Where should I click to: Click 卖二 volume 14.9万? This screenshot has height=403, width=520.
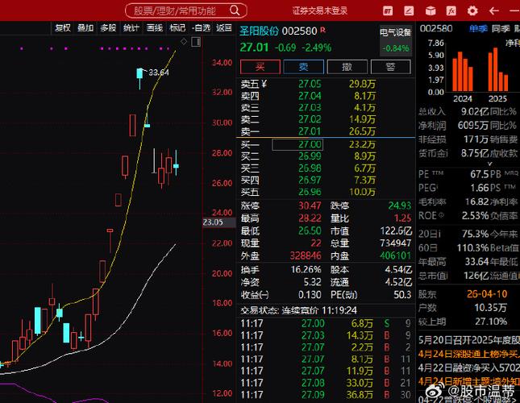click(x=362, y=119)
